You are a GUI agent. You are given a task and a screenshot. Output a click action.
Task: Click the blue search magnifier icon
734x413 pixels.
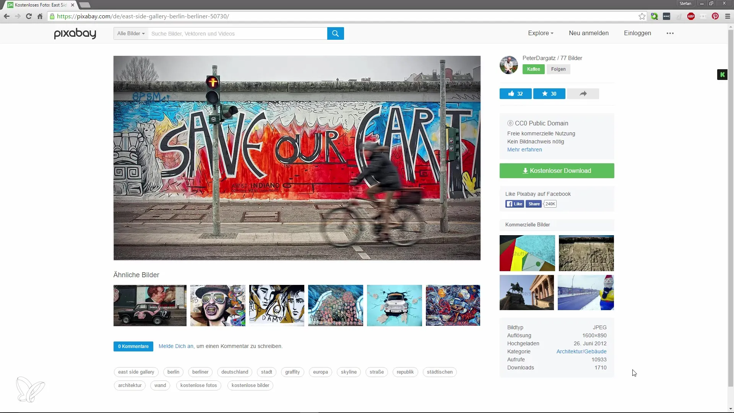335,33
